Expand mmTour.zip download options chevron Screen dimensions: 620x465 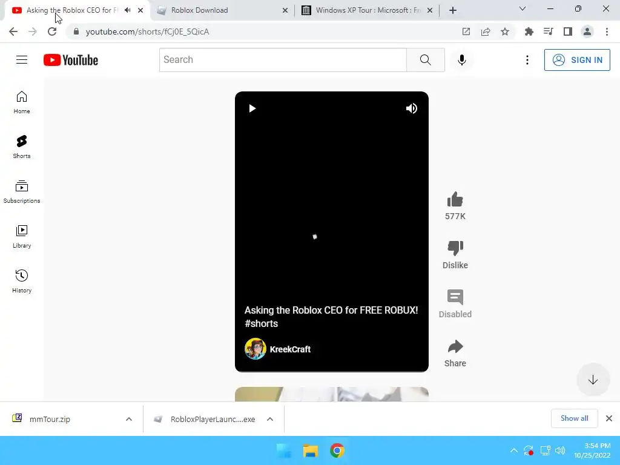pos(129,419)
